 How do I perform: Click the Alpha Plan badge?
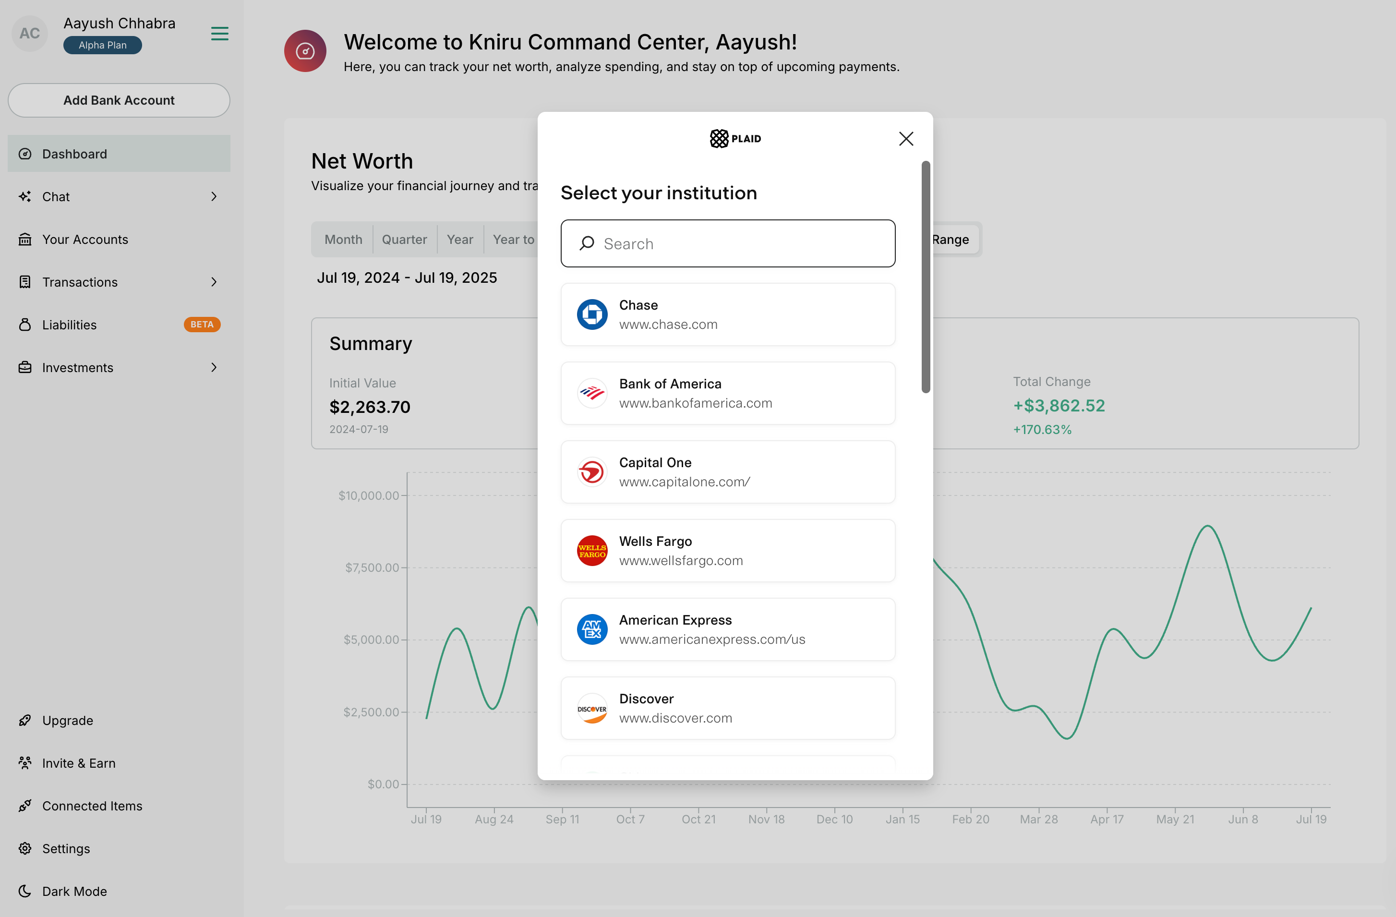point(103,45)
